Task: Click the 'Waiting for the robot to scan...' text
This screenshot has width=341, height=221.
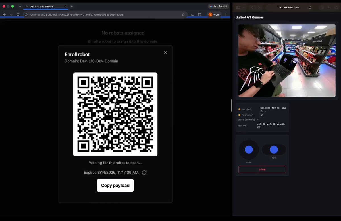Action: 115,163
